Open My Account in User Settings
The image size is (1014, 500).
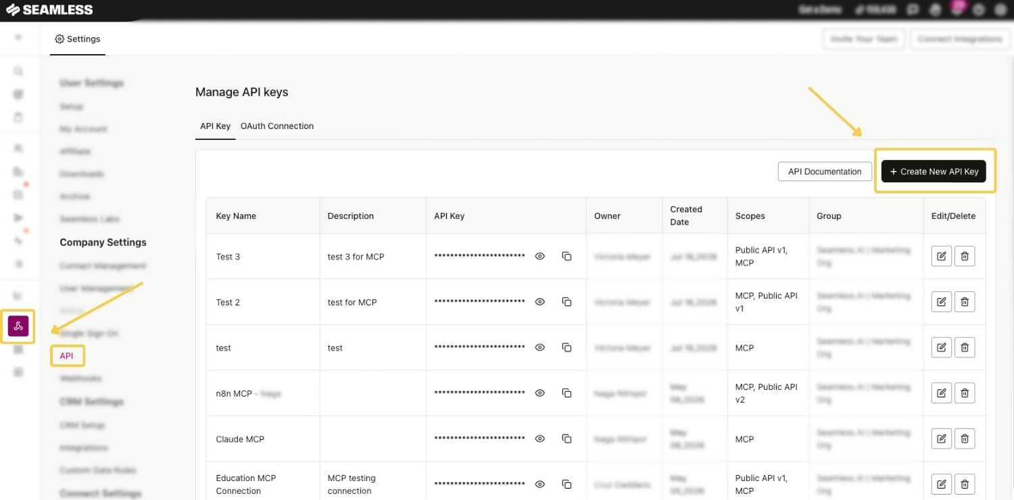tap(83, 129)
